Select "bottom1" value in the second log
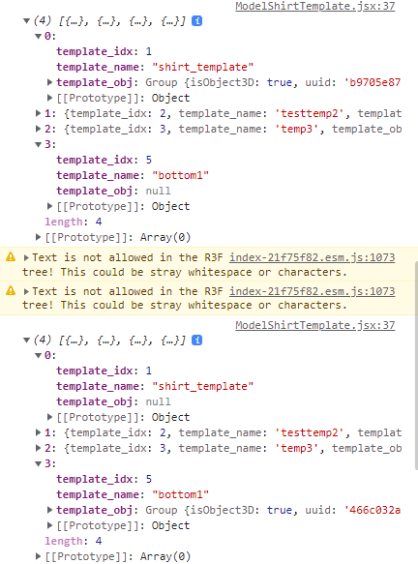The image size is (418, 564). click(x=181, y=494)
